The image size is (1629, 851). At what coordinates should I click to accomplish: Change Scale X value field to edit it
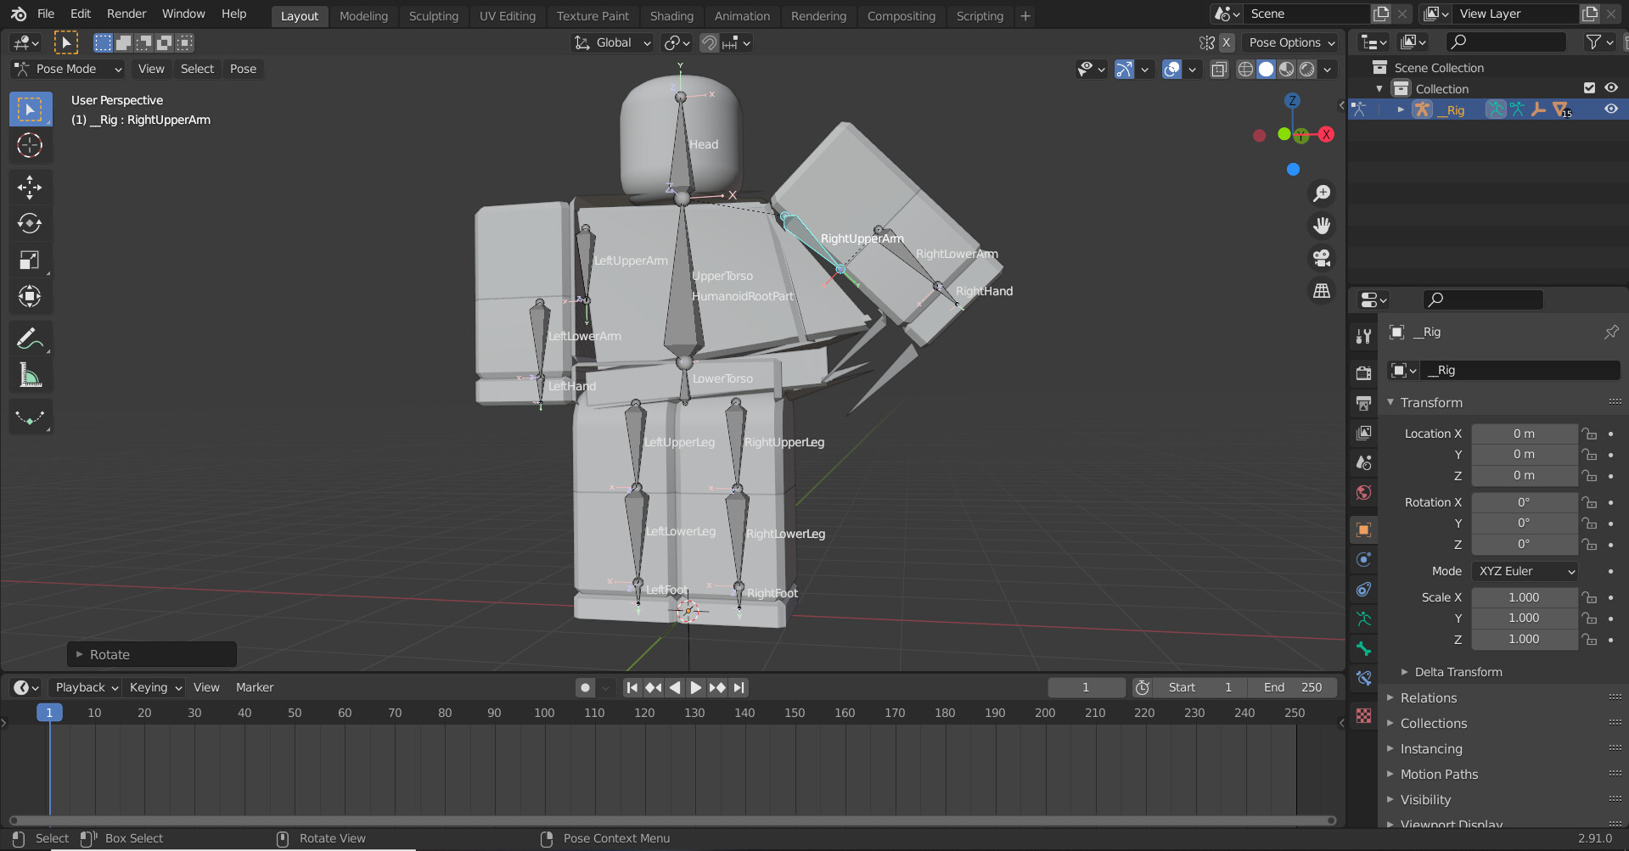coord(1524,597)
